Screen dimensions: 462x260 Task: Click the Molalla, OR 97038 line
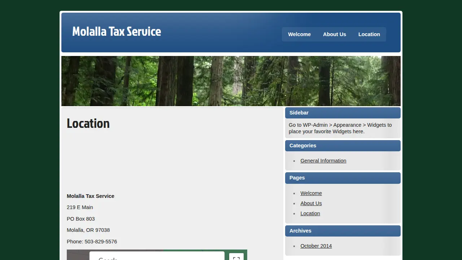(88, 230)
